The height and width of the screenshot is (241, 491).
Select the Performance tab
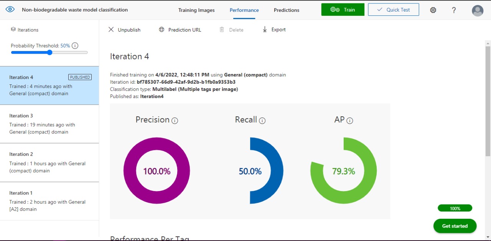pyautogui.click(x=244, y=10)
